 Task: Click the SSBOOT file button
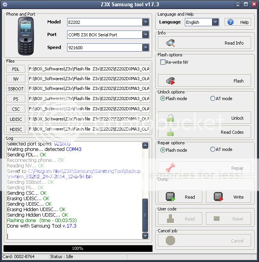tap(16, 88)
